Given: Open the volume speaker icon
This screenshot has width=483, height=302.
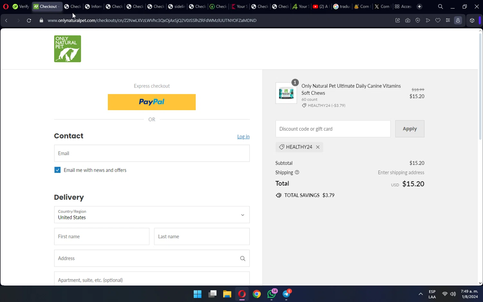Looking at the screenshot, I should 453,294.
